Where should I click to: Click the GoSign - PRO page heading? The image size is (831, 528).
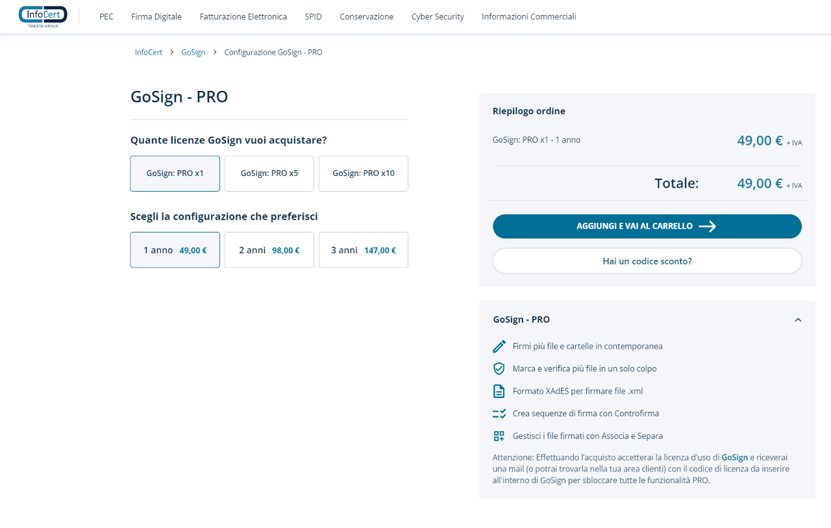click(x=179, y=97)
